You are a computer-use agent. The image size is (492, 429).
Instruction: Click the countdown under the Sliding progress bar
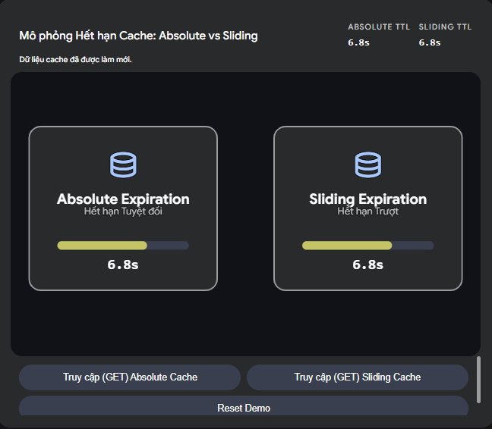coord(368,265)
